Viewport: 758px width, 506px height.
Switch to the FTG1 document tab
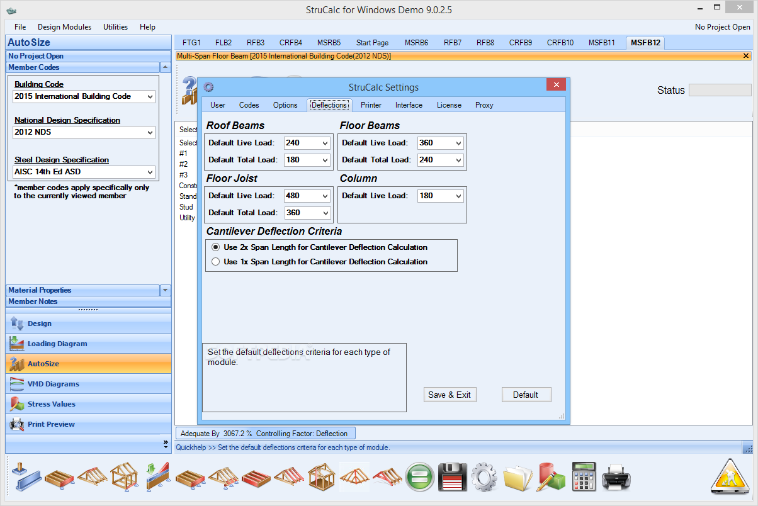pos(191,43)
